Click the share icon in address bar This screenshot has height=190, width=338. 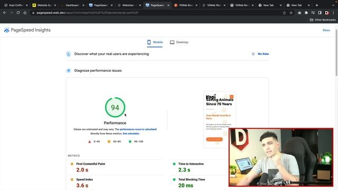pos(284,13)
